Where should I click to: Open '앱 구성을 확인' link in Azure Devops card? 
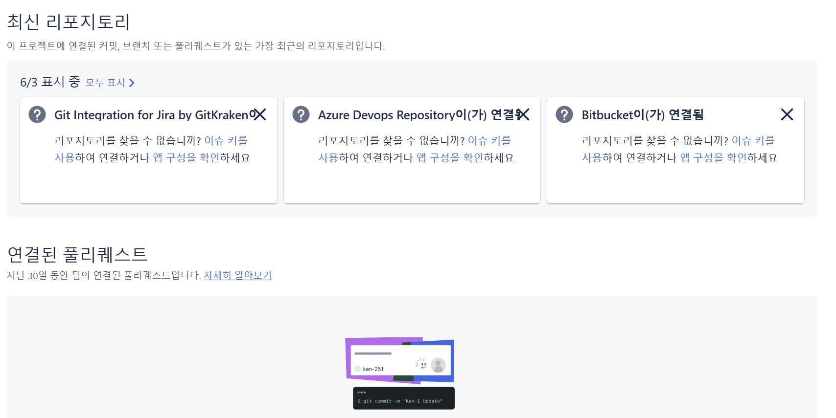[450, 157]
